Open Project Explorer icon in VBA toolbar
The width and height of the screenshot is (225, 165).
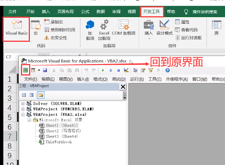tap(135, 70)
